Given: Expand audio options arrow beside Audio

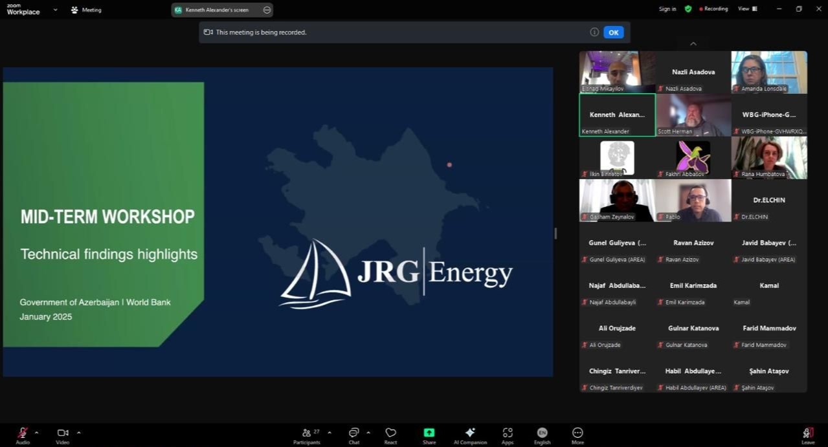Looking at the screenshot, I should pos(36,432).
